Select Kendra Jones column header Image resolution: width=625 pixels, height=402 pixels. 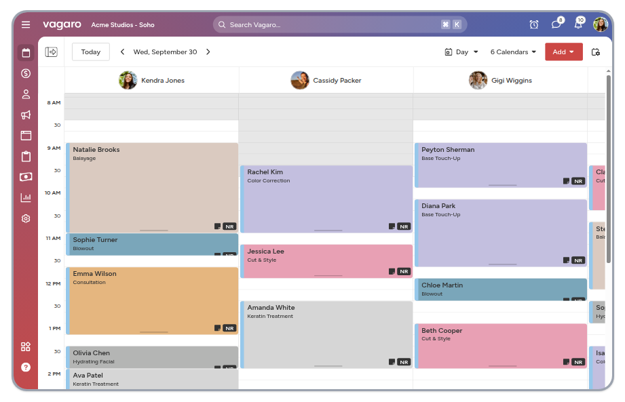[x=151, y=81]
